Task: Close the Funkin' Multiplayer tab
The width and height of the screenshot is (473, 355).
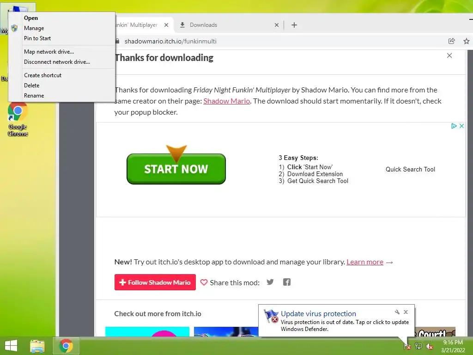Action: (x=166, y=25)
